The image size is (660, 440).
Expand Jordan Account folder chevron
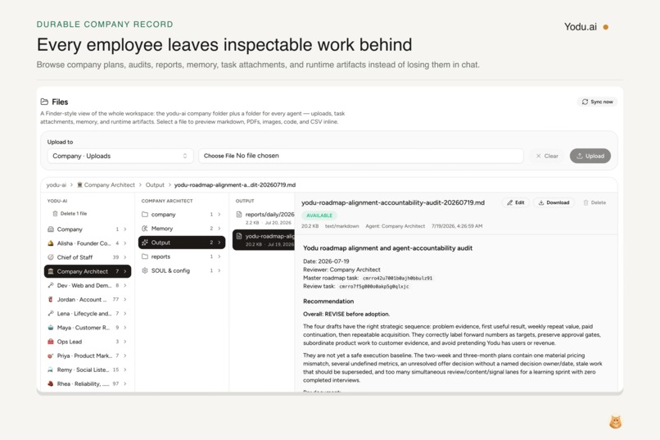click(125, 299)
